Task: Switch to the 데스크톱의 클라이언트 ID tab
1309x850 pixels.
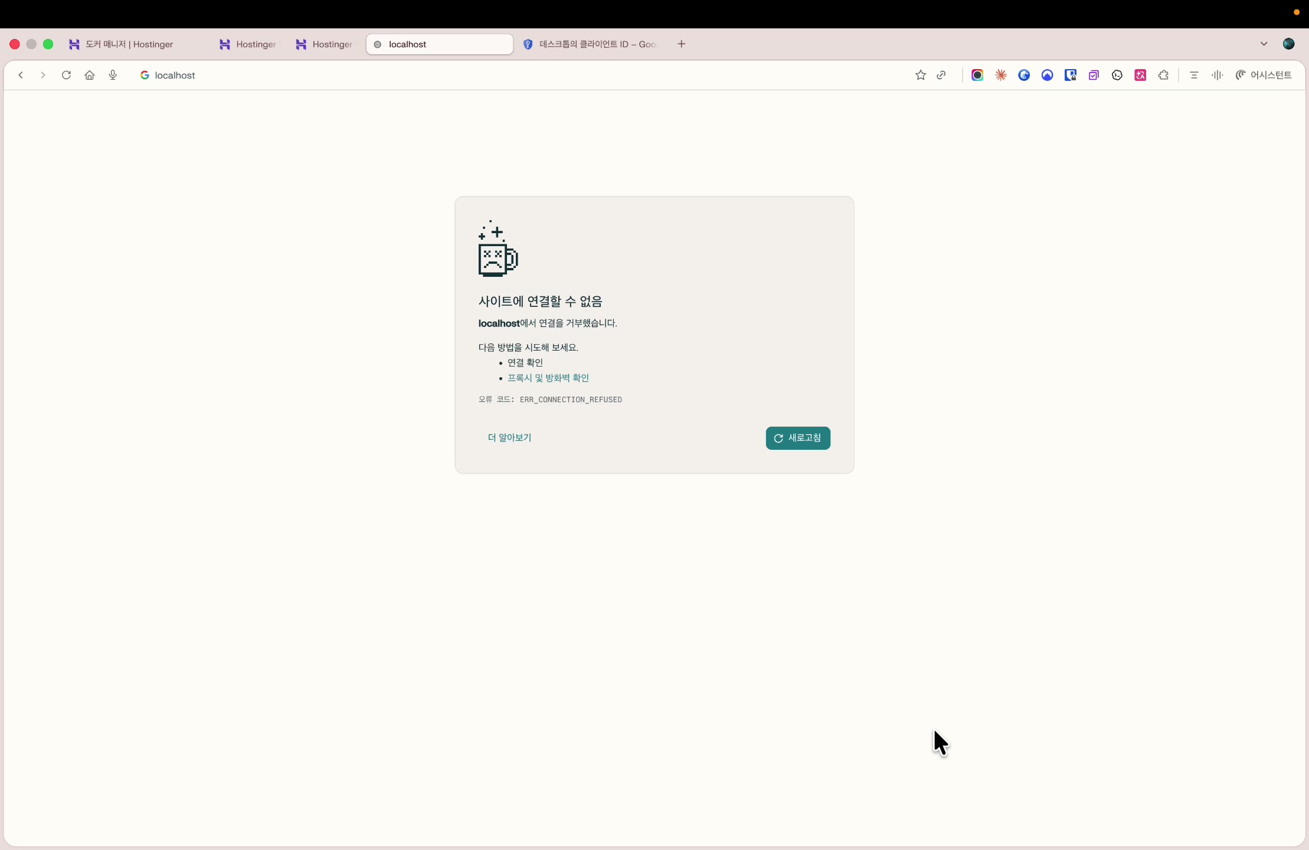Action: (x=591, y=44)
